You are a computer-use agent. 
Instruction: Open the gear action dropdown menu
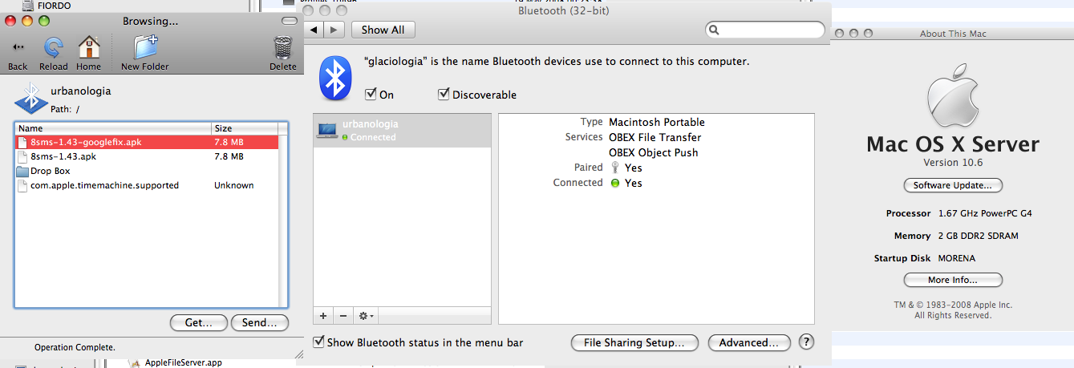366,316
